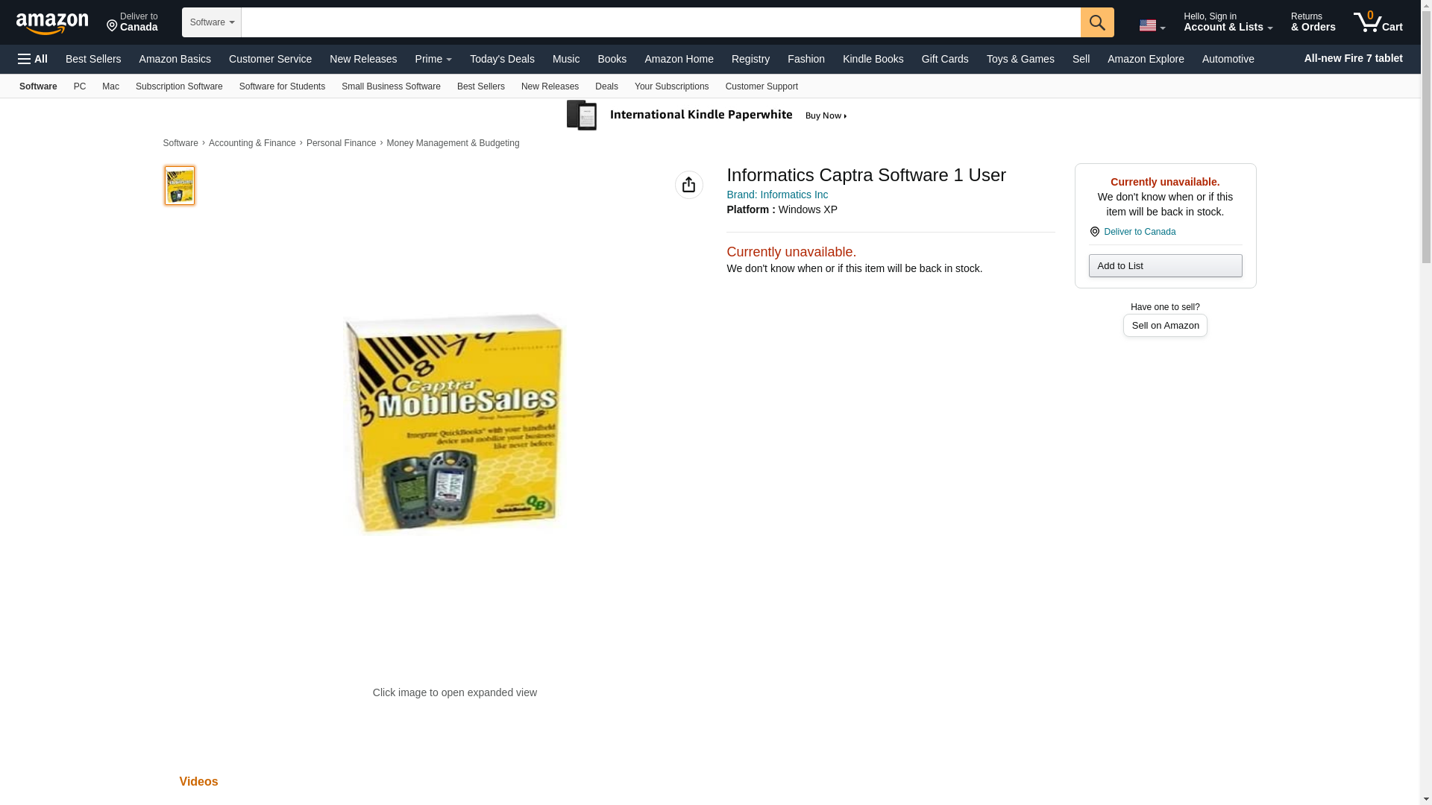The width and height of the screenshot is (1432, 805).
Task: Select the product image thumbnail
Action: (180, 186)
